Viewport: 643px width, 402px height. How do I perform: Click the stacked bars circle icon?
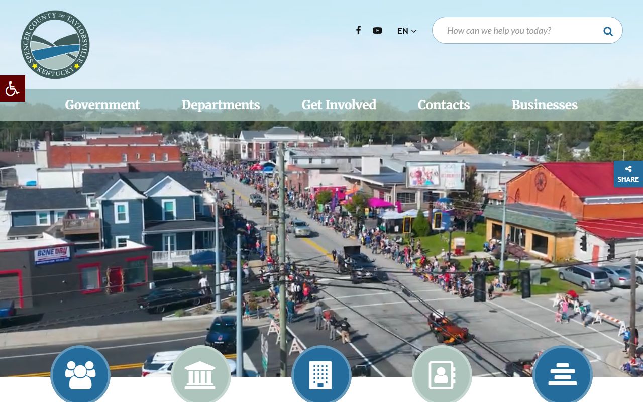click(x=563, y=374)
